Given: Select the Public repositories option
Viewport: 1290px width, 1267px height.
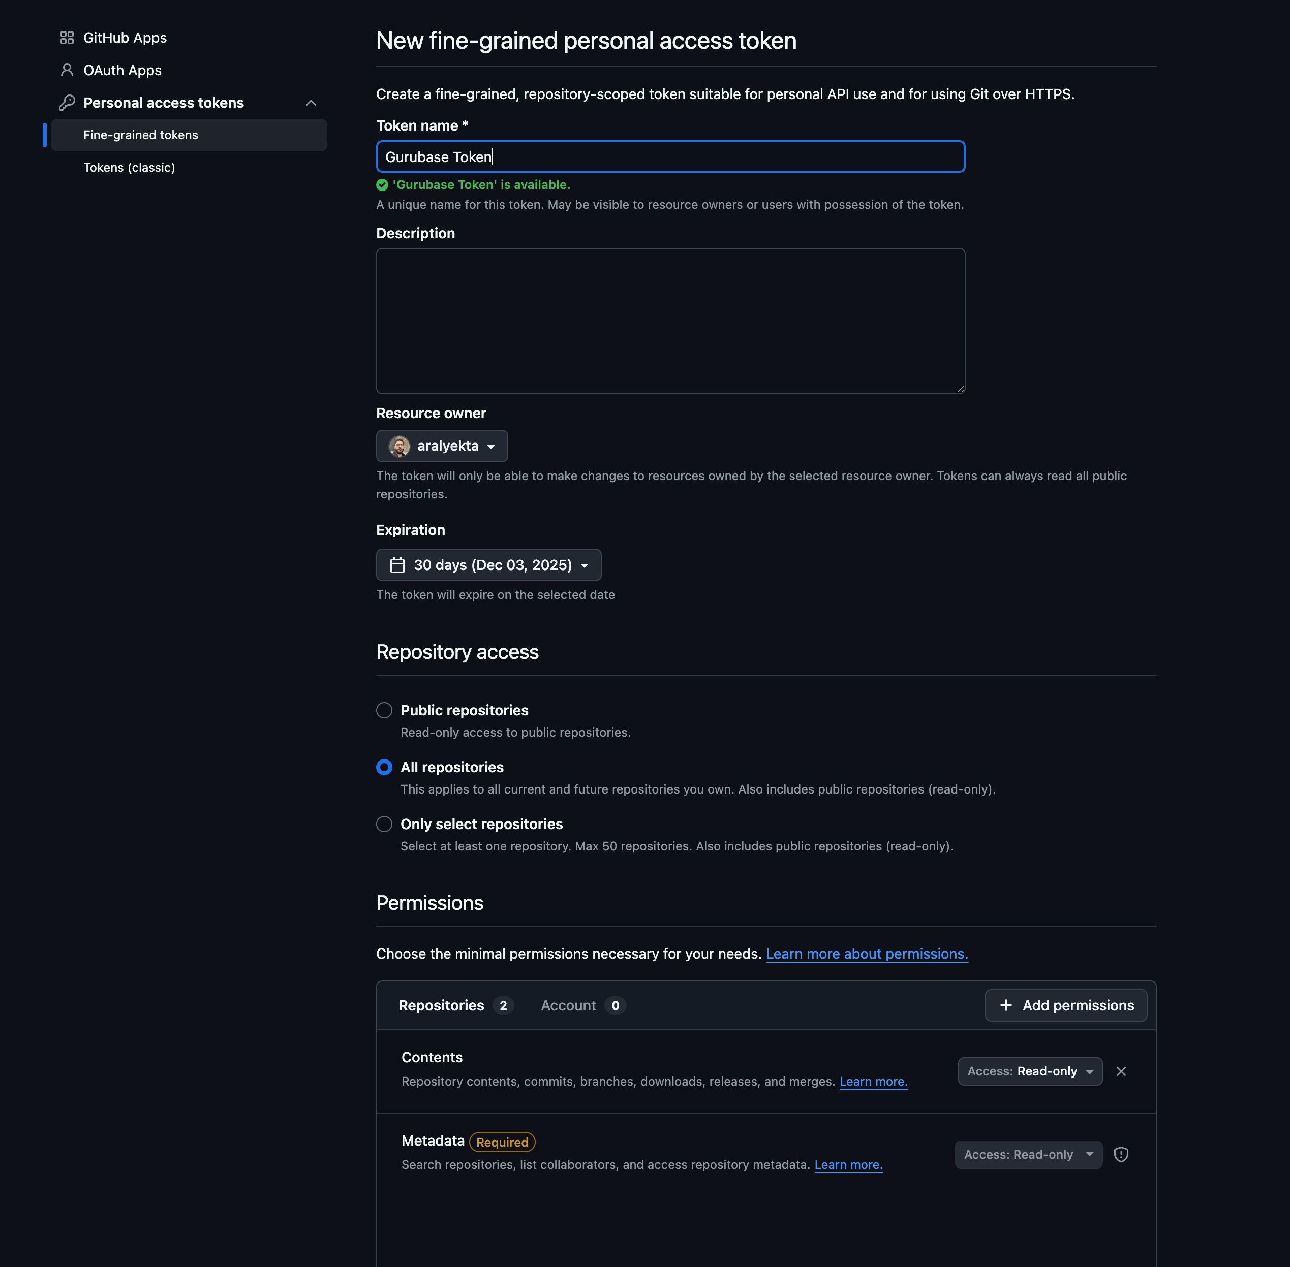Looking at the screenshot, I should click(x=384, y=710).
